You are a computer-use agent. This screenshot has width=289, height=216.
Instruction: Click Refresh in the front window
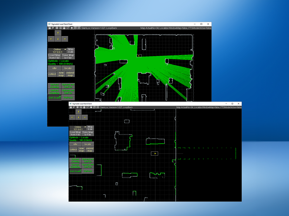[88, 171]
